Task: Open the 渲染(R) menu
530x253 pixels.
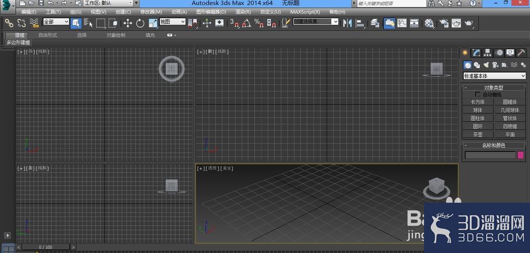Action: [243, 12]
